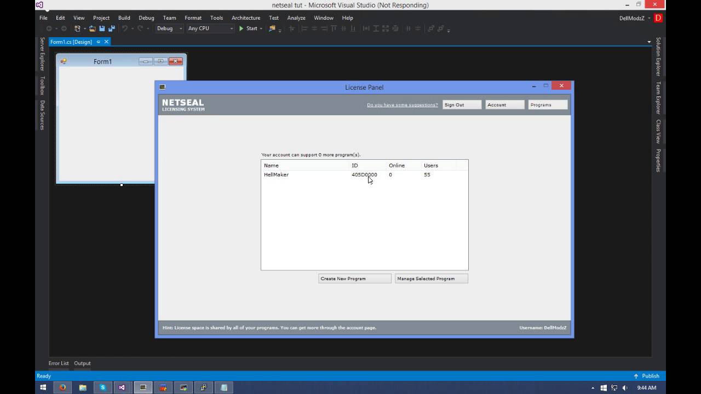Switch to the Output tab
The image size is (701, 394).
[83, 363]
